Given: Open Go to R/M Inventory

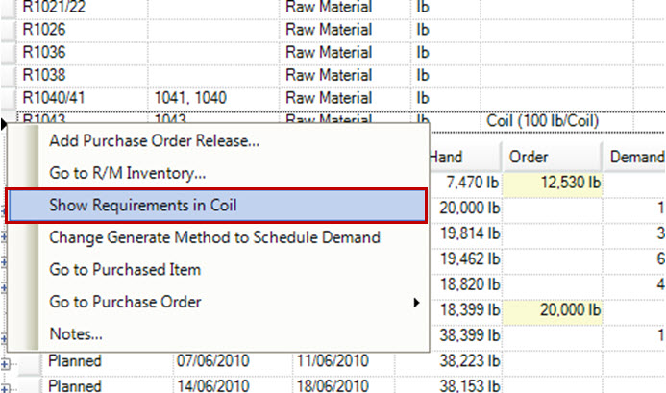Looking at the screenshot, I should click(x=127, y=173).
